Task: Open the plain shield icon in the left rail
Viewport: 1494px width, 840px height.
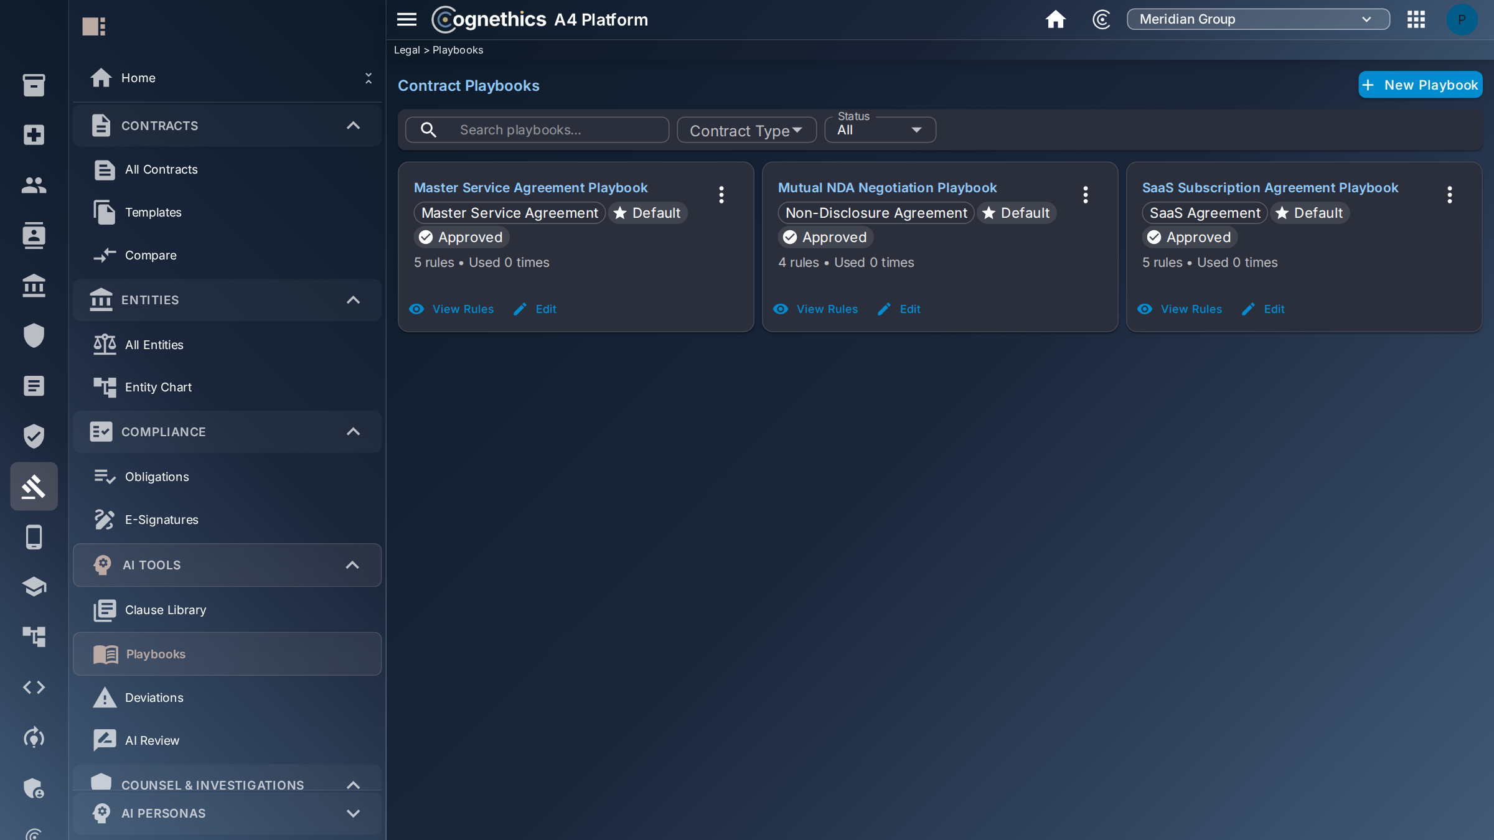Action: coord(34,335)
